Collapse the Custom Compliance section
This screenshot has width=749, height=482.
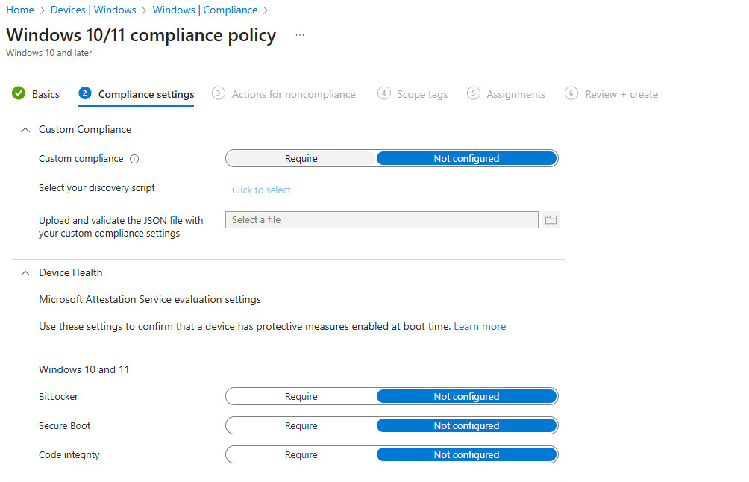[26, 130]
